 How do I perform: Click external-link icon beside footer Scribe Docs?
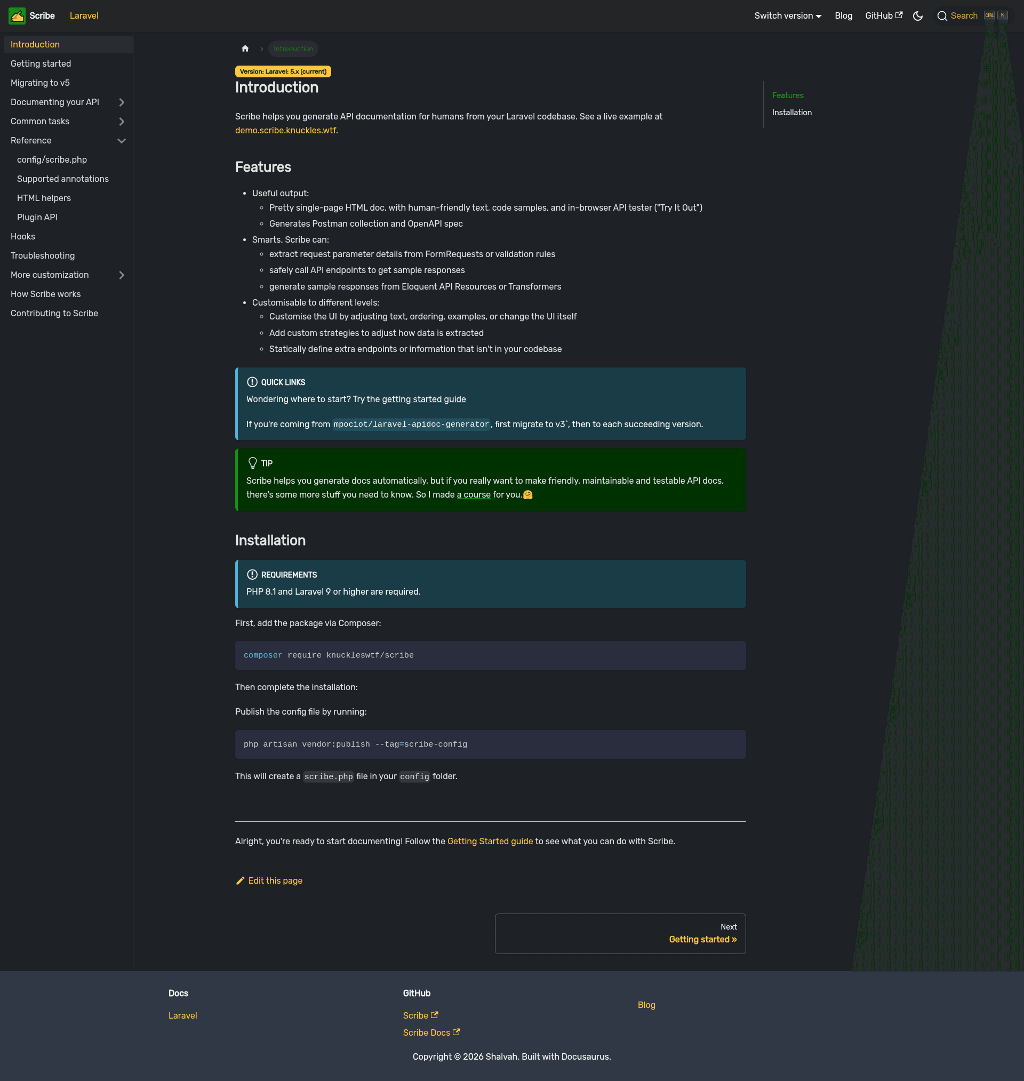pyautogui.click(x=457, y=1032)
